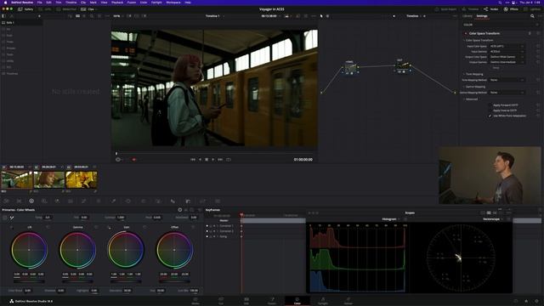Open the Tone Mapping Method dropdown
Screen dimensions: 544x306
click(x=507, y=80)
